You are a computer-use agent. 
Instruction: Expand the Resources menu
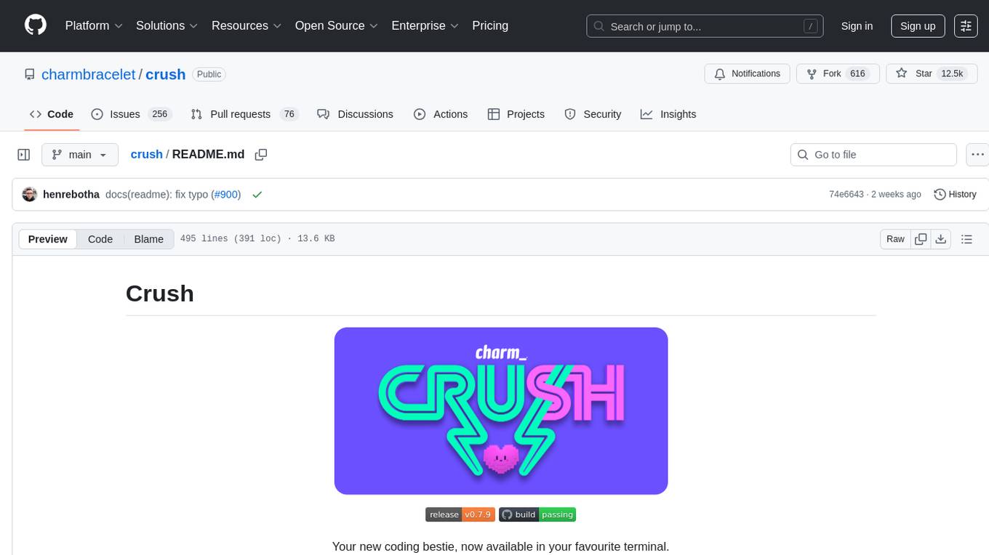click(x=246, y=25)
